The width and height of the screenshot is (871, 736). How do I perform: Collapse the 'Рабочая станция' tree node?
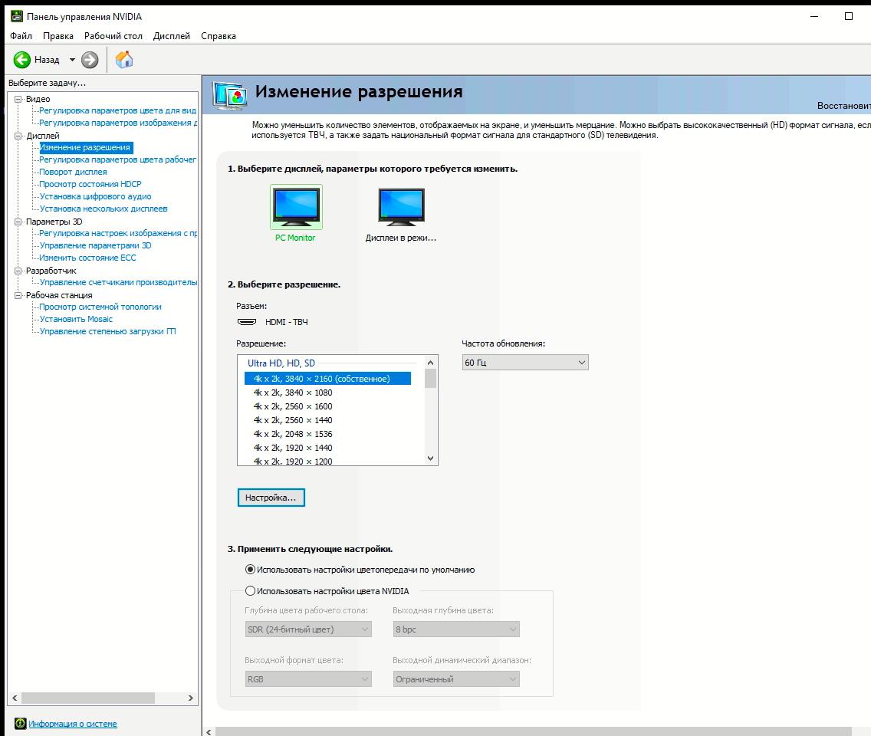(18, 295)
